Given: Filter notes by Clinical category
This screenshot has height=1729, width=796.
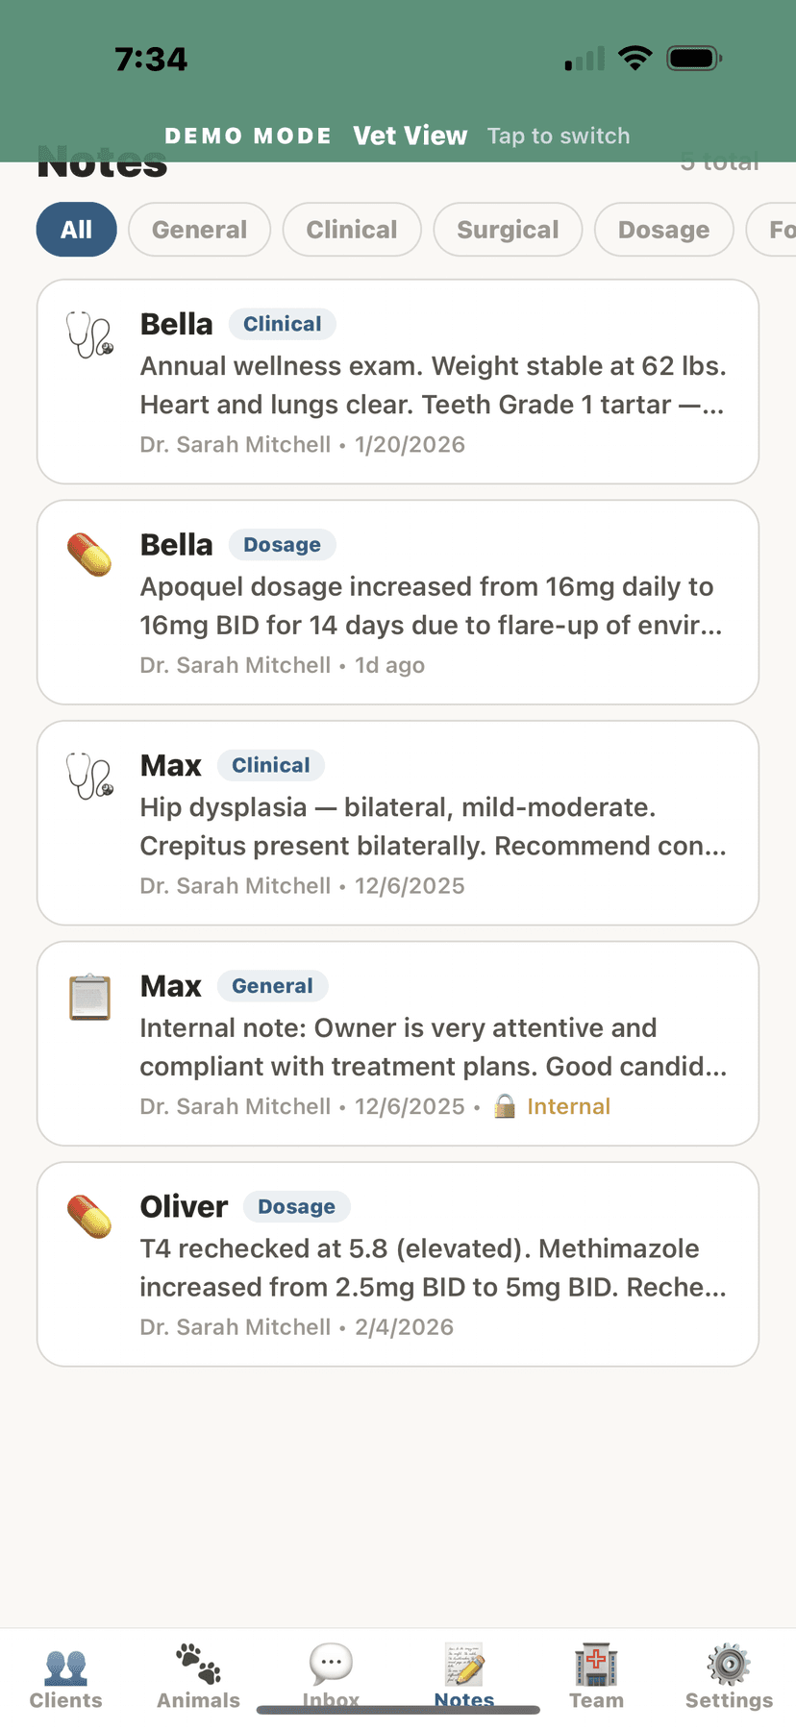Looking at the screenshot, I should (x=352, y=230).
